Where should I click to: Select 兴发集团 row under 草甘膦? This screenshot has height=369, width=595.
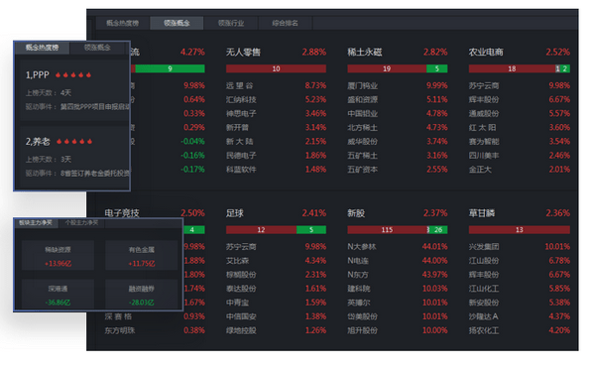519,247
